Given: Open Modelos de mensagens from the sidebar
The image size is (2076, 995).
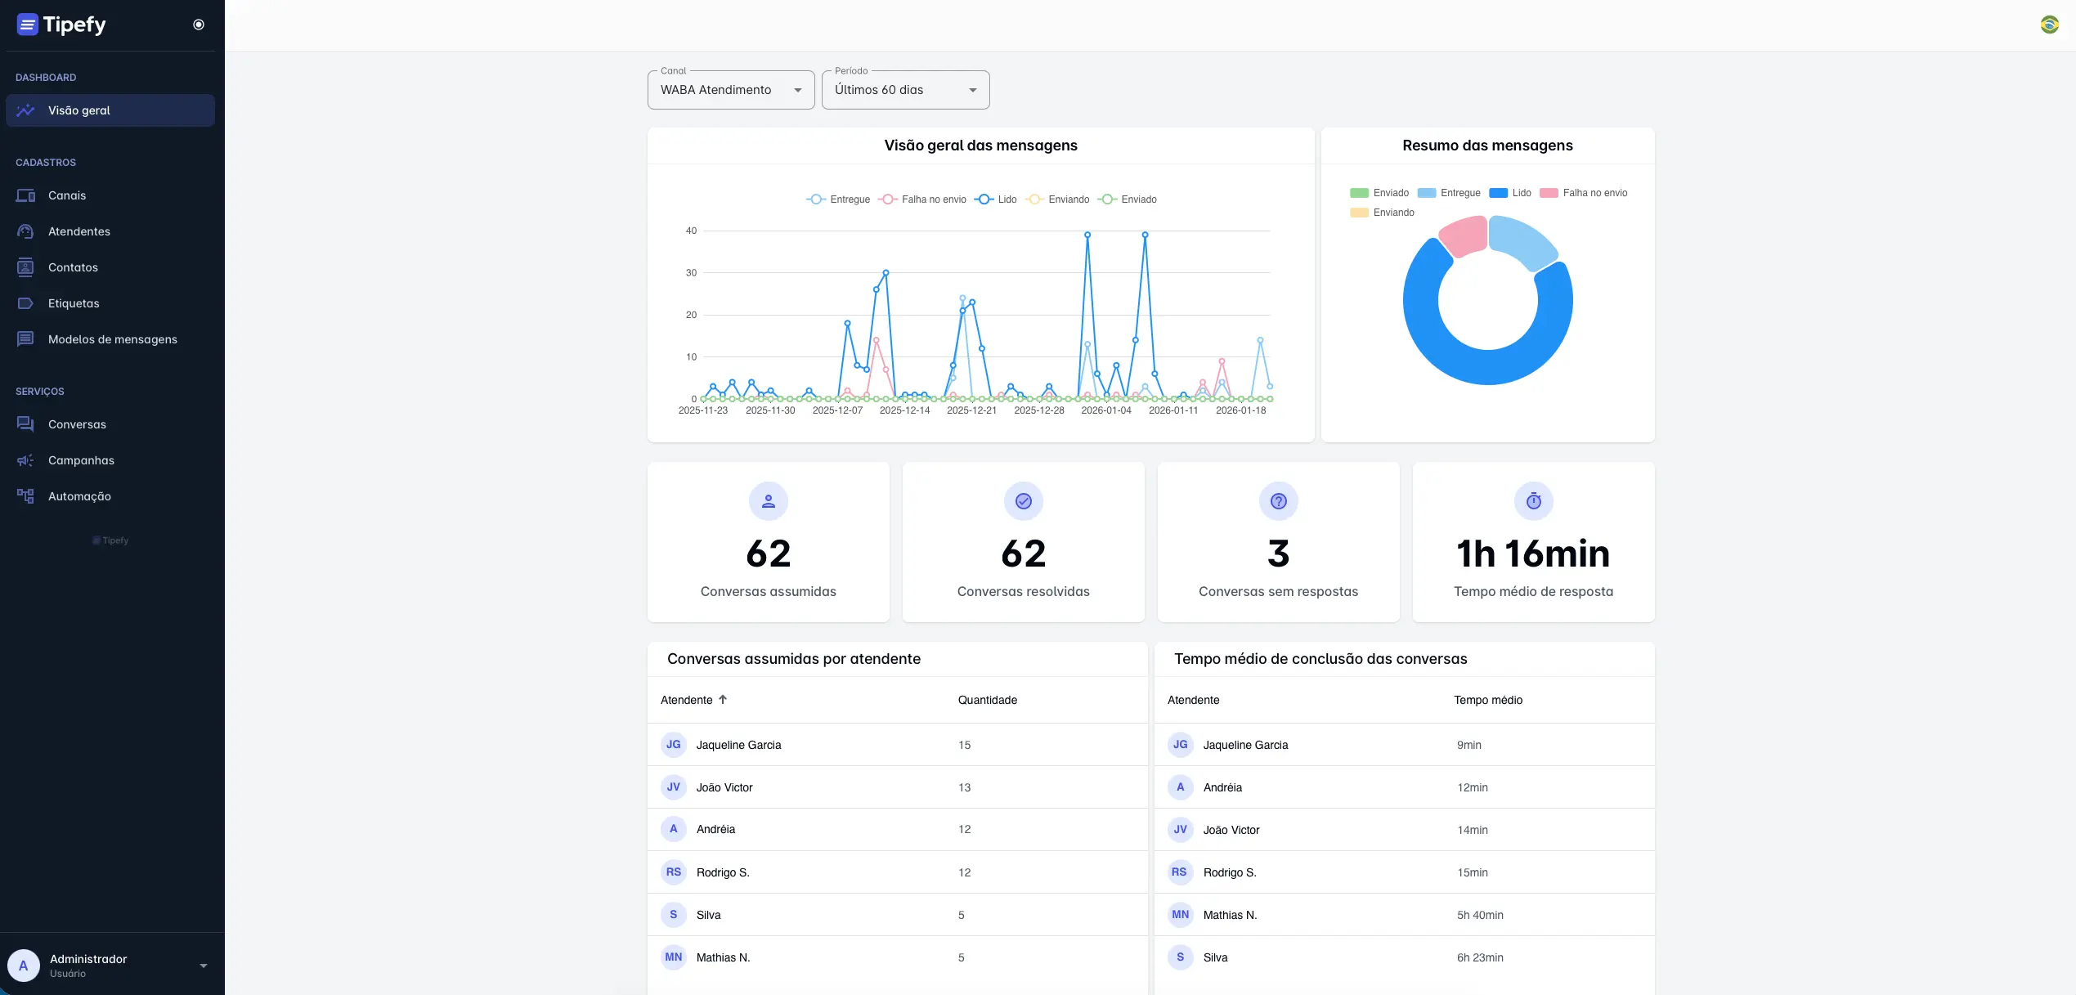Looking at the screenshot, I should pyautogui.click(x=112, y=339).
